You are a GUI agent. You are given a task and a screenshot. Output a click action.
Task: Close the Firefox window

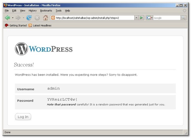pos(185,5)
